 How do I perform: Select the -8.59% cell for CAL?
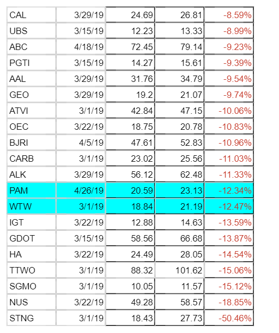coord(229,15)
